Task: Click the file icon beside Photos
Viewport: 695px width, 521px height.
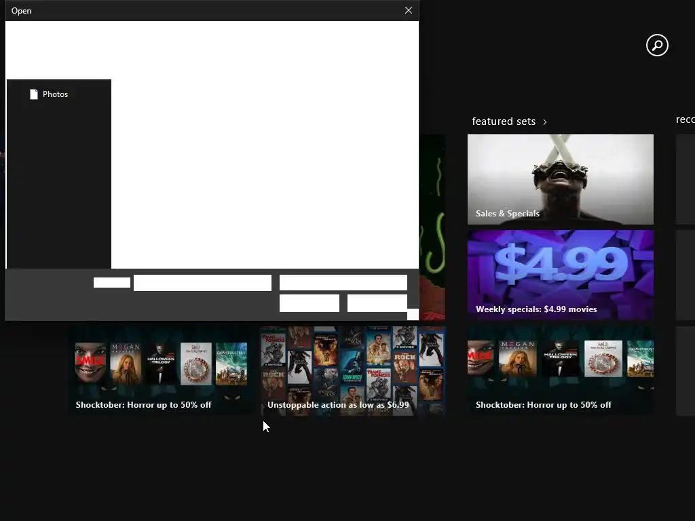Action: [34, 94]
